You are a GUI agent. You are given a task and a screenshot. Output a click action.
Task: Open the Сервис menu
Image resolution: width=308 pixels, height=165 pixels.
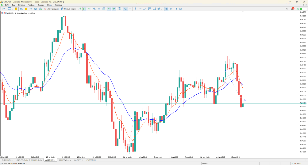41,5
